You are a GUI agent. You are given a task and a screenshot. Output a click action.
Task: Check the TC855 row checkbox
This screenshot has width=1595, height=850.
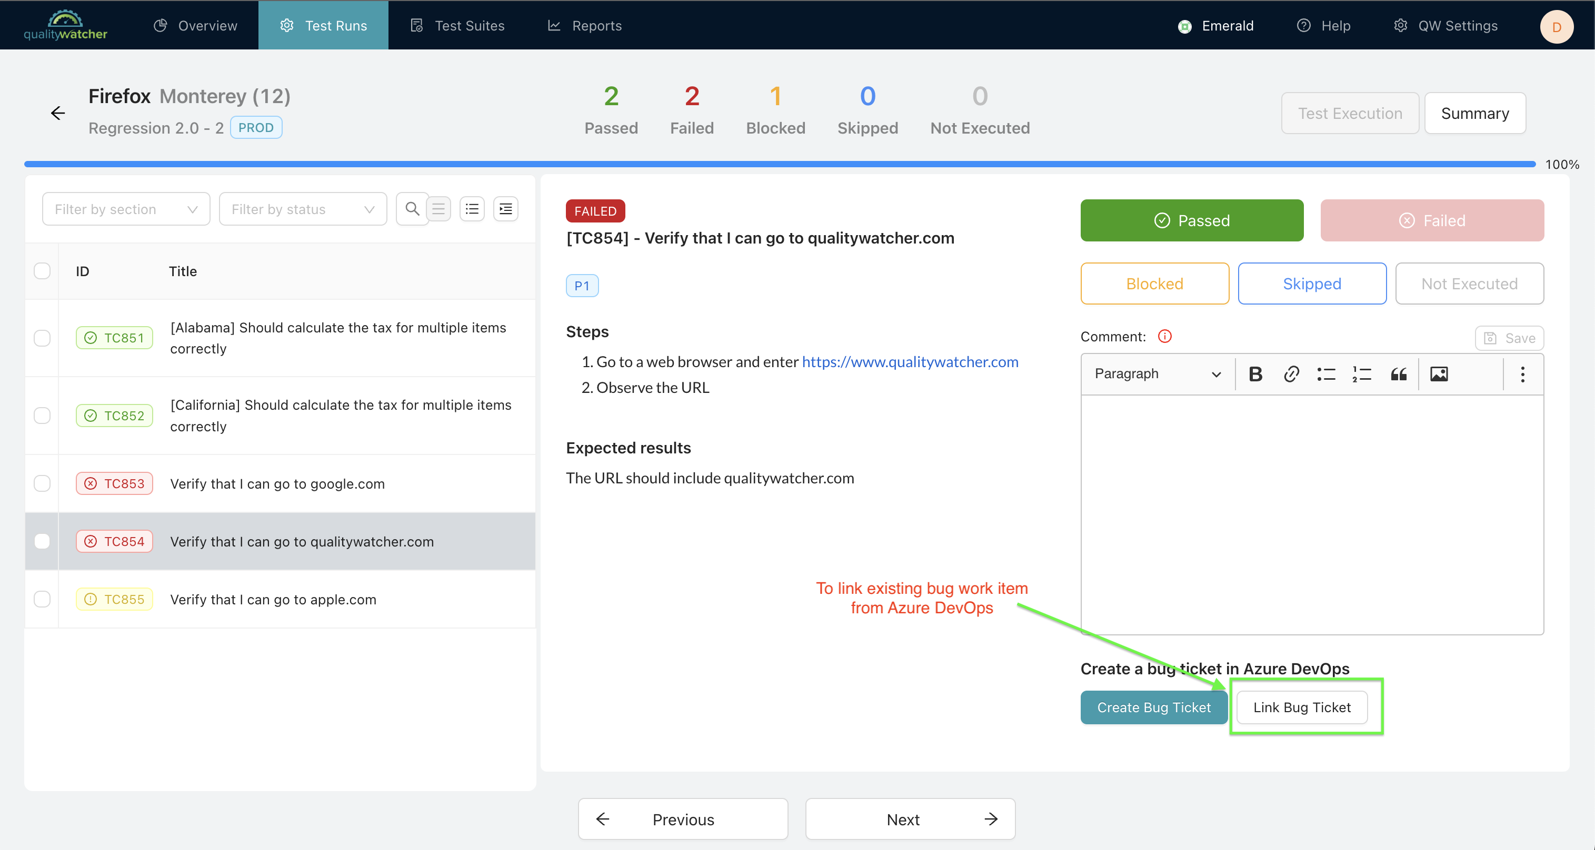(x=42, y=599)
